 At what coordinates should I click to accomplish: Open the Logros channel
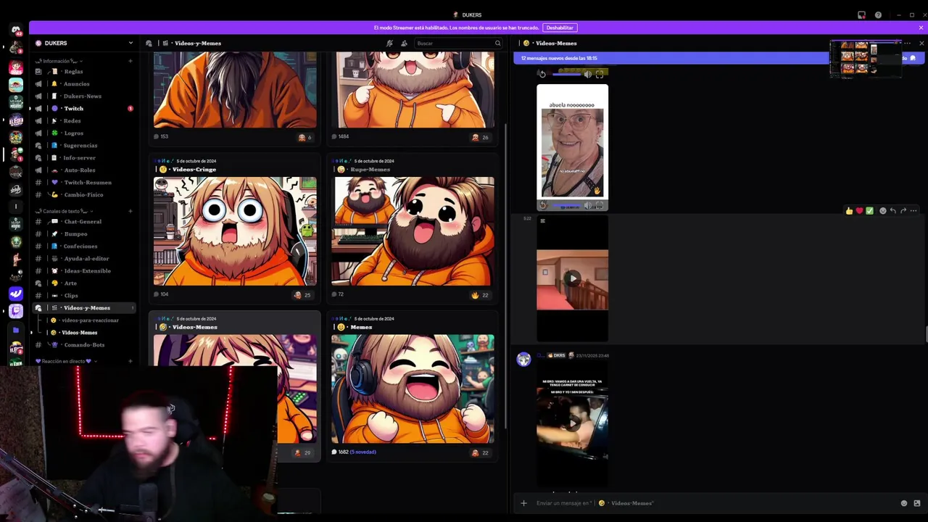click(x=84, y=133)
